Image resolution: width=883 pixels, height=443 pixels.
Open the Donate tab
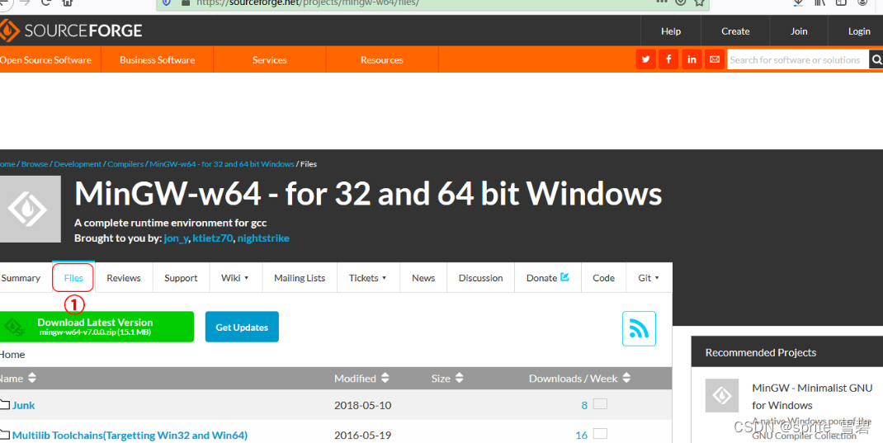(547, 277)
